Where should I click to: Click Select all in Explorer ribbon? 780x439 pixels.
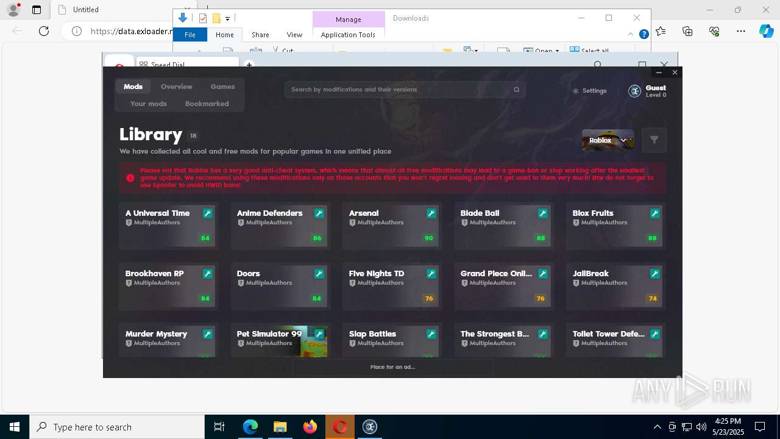(589, 51)
